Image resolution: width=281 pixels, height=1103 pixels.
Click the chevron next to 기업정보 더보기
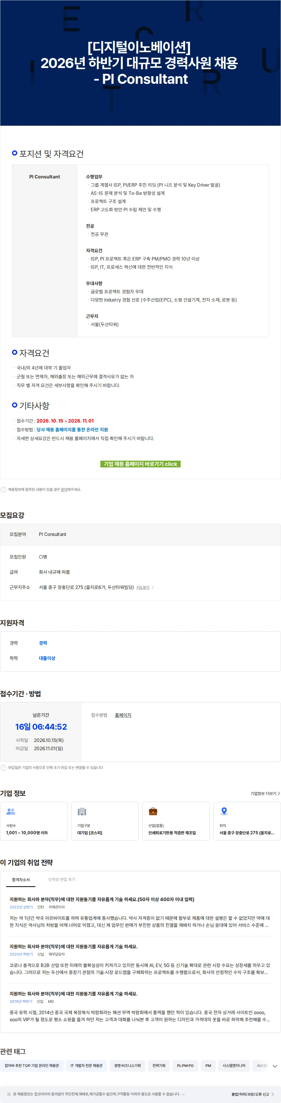click(279, 794)
